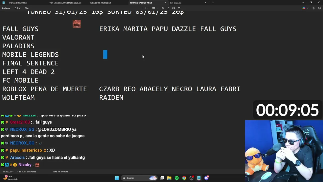This screenshot has width=323, height=182.
Task: Click the Buscar taskbar search box
Action: pyautogui.click(x=139, y=178)
